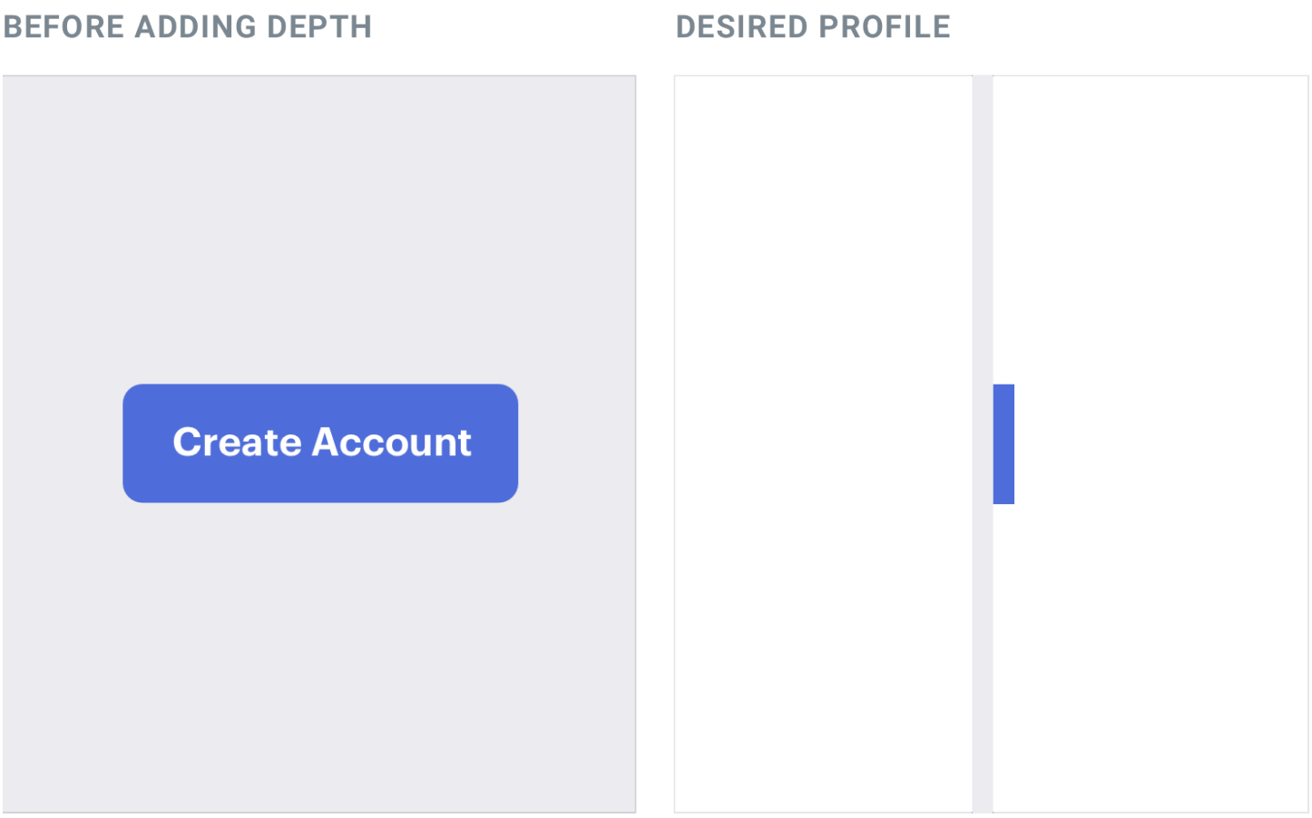Click white area right of the blue rectangle
Viewport: 1312px width, 818px height.
click(x=1161, y=443)
